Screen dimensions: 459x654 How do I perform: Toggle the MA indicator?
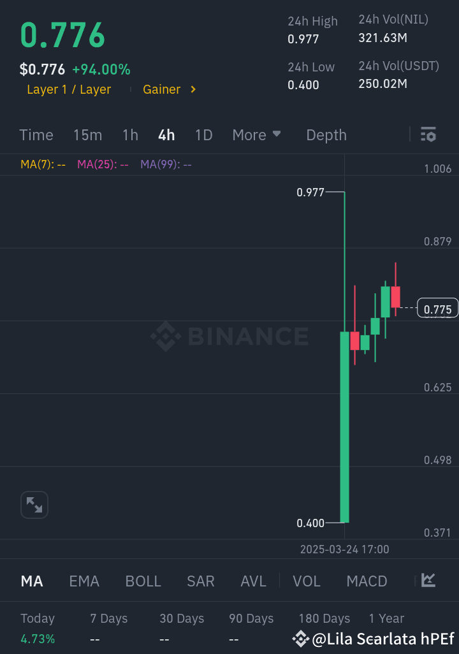[32, 581]
